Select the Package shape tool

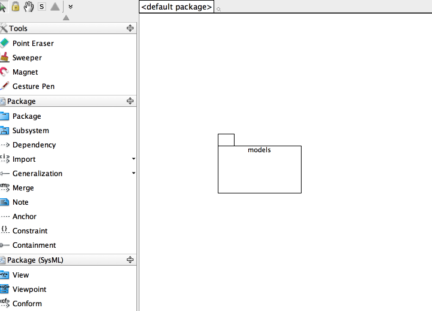click(68, 116)
